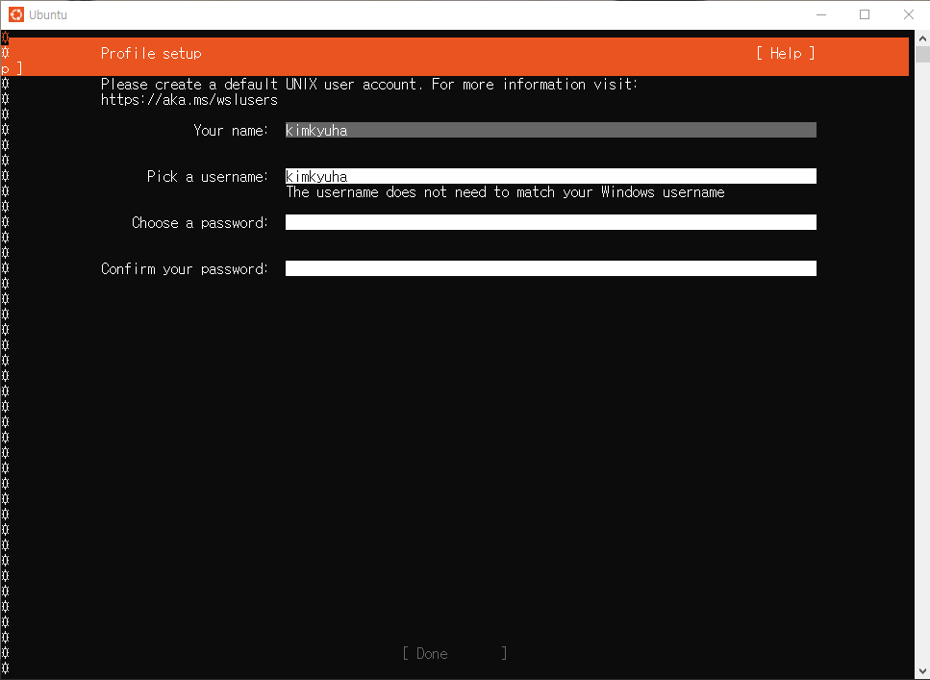Click the text 'The username does not need to match your Windows username'

coord(505,192)
